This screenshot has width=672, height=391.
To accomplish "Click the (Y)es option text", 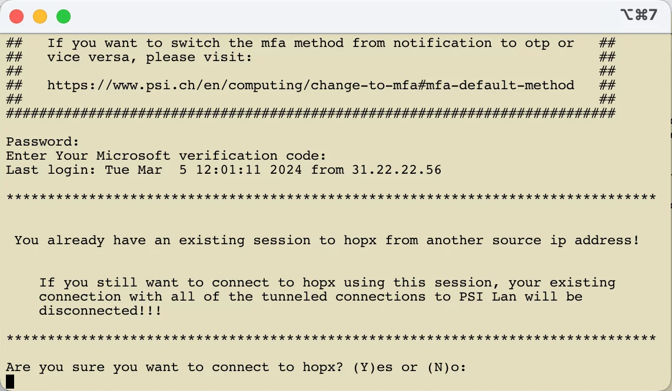I will pos(372,367).
